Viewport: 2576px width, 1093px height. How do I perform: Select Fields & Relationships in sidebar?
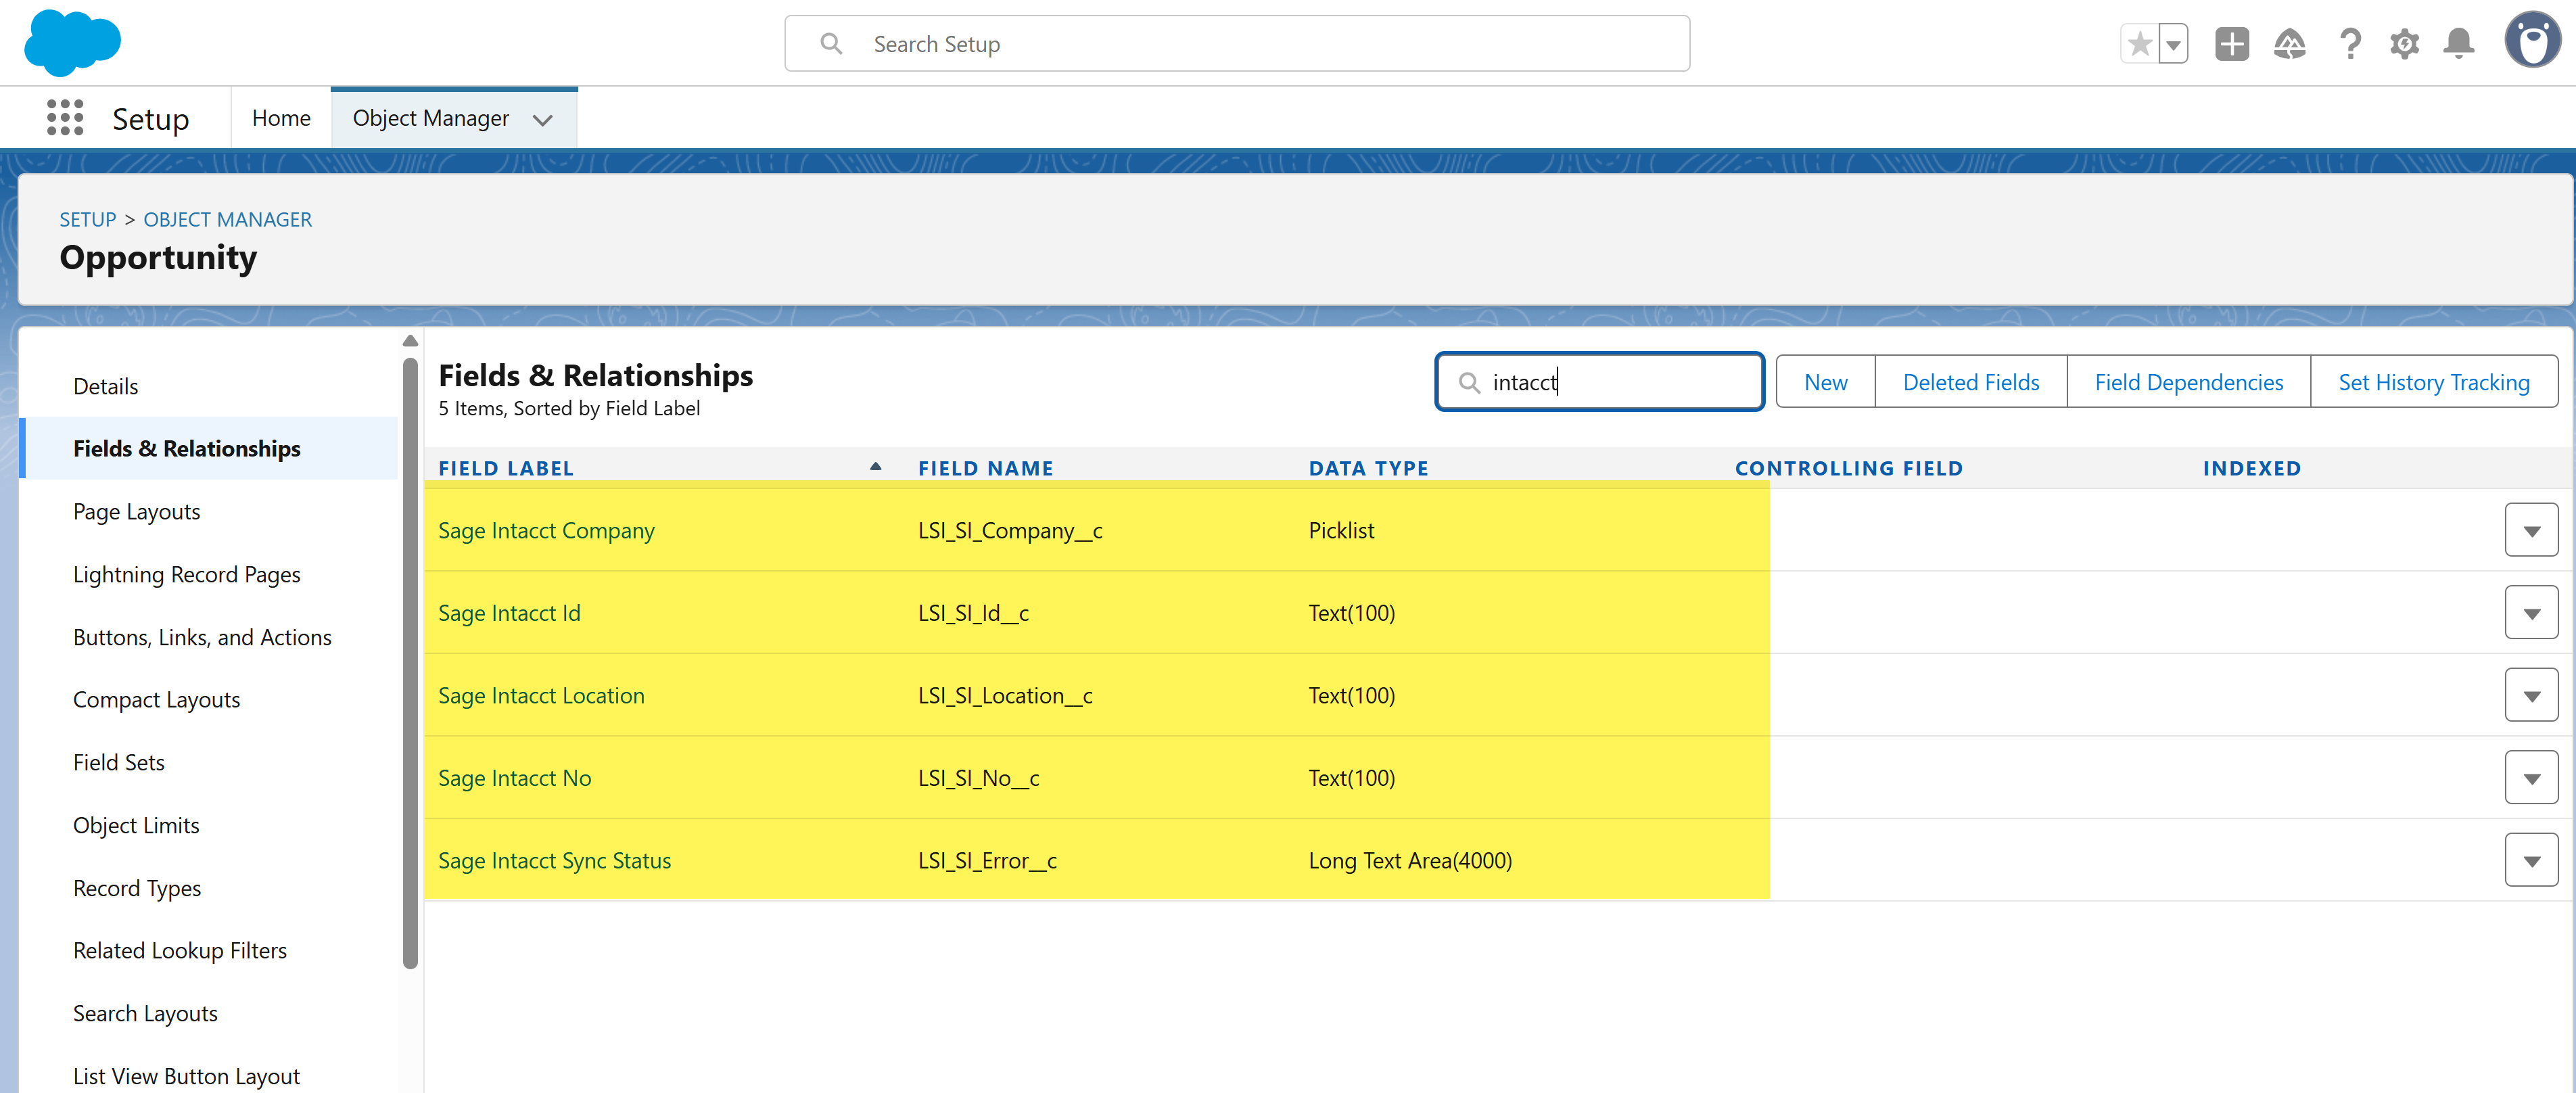(x=209, y=448)
